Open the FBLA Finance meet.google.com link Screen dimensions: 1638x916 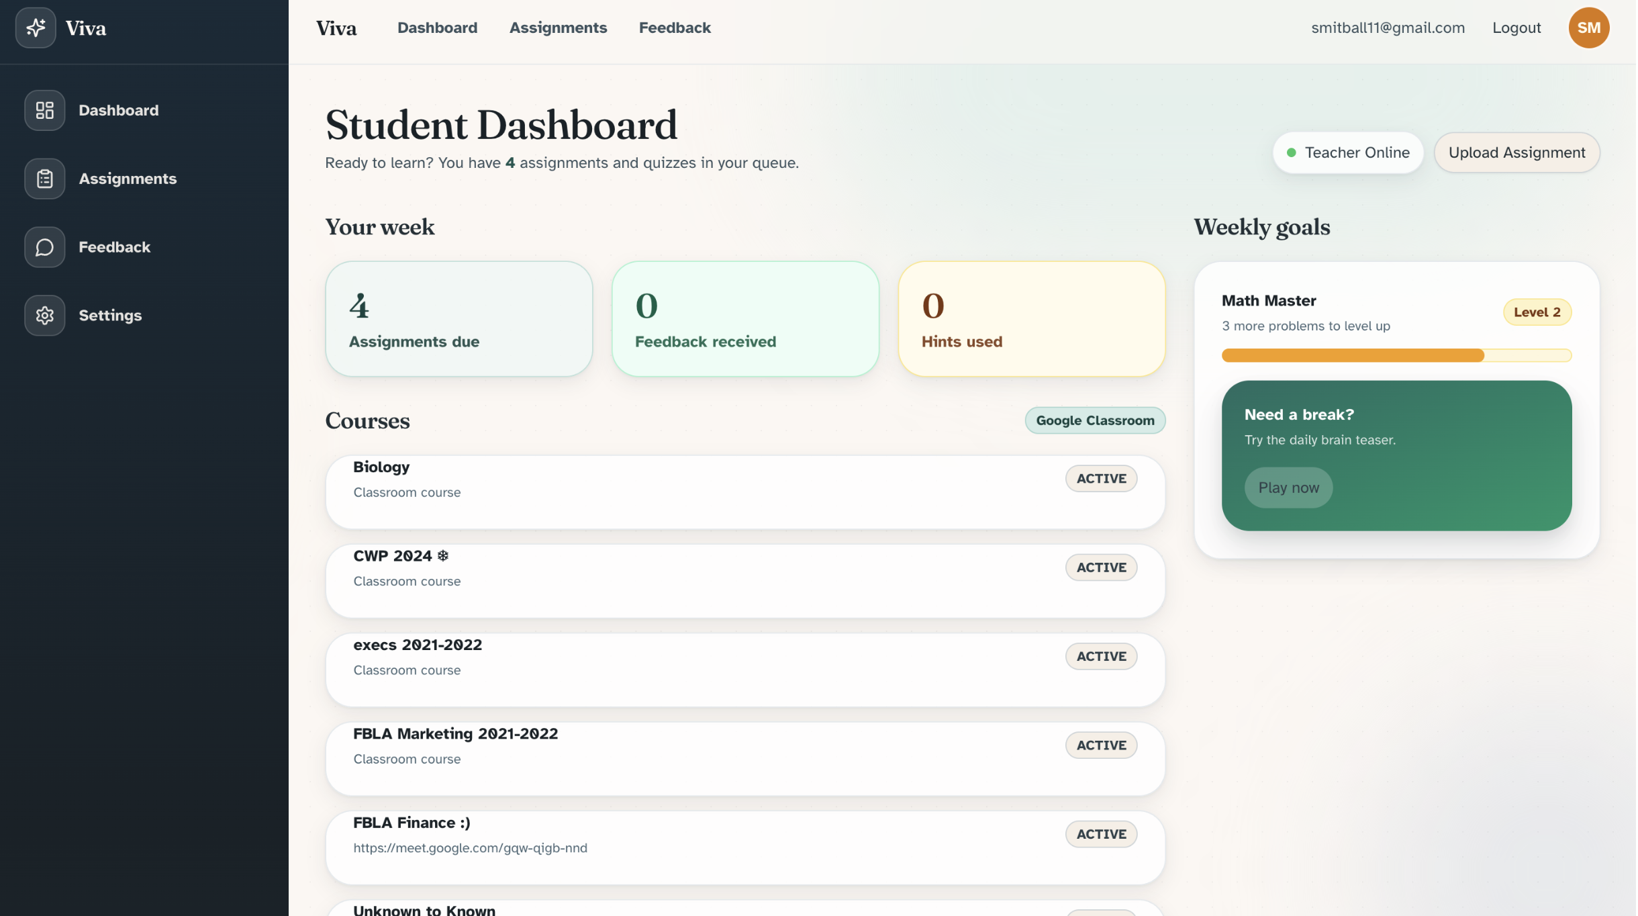(470, 848)
